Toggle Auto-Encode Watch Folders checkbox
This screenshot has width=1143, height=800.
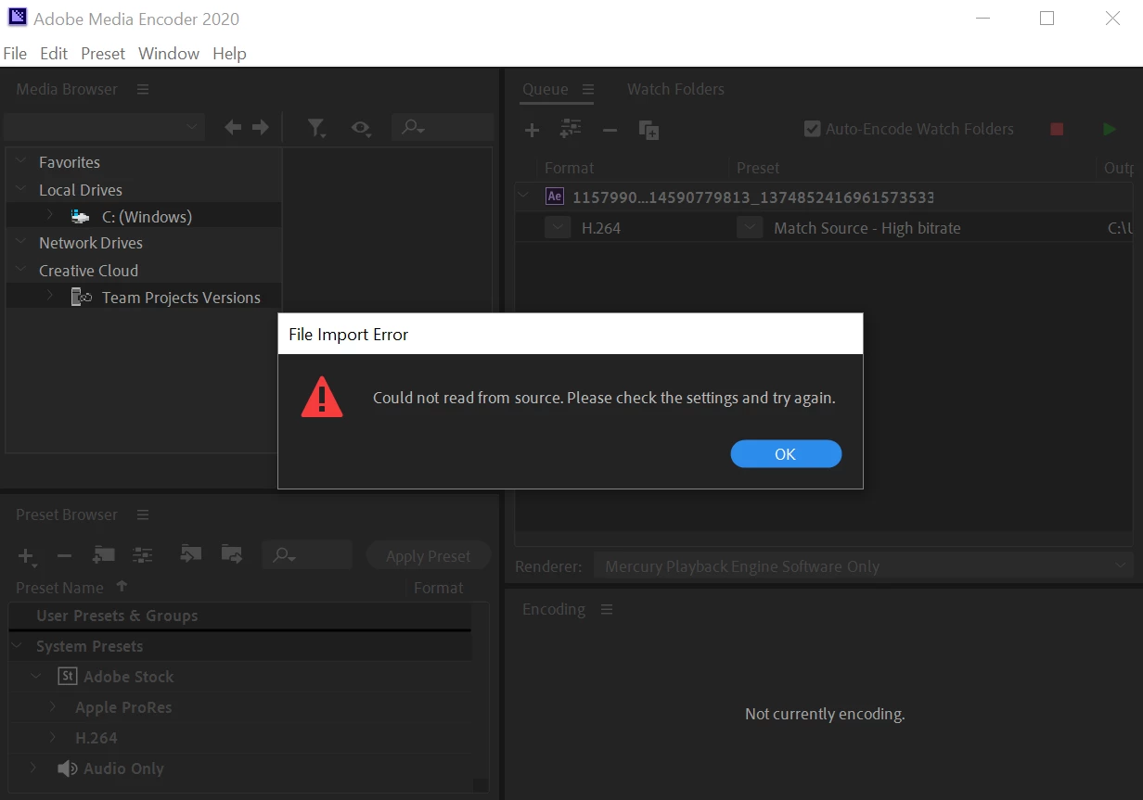[812, 129]
